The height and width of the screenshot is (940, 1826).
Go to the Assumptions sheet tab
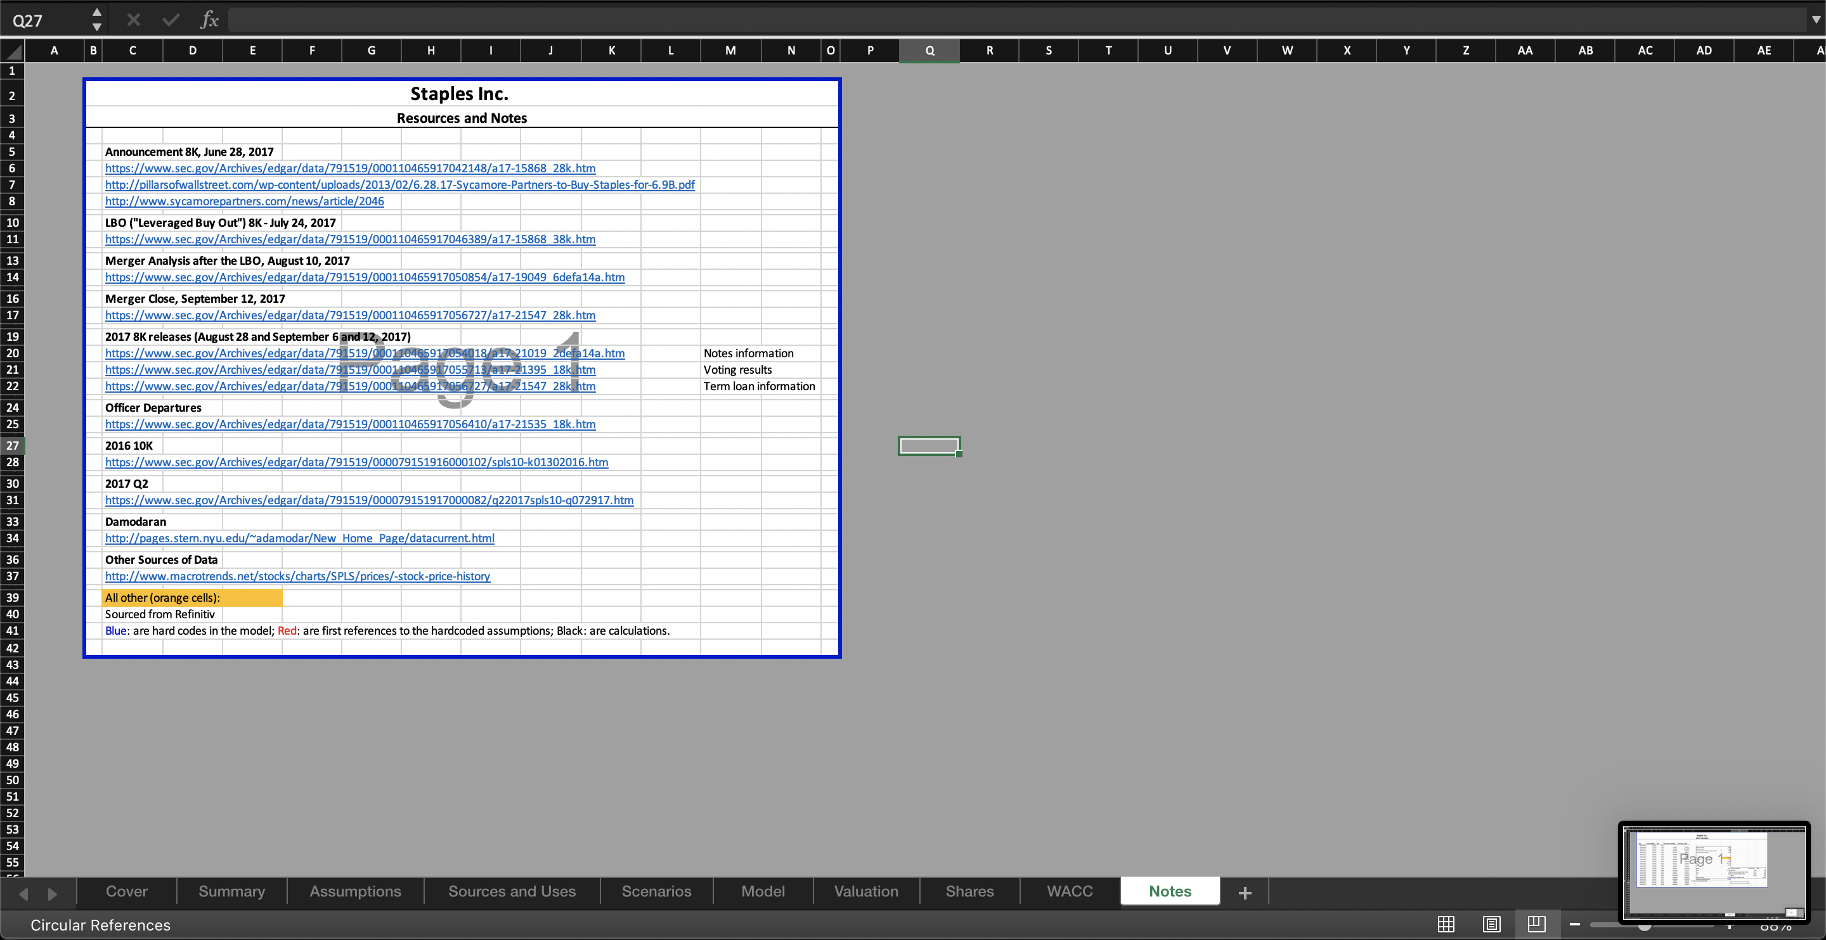point(355,891)
